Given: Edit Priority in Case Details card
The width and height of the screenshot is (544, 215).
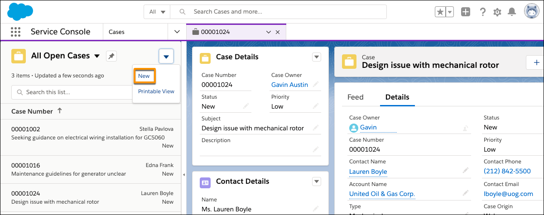Looking at the screenshot, I should 316,106.
